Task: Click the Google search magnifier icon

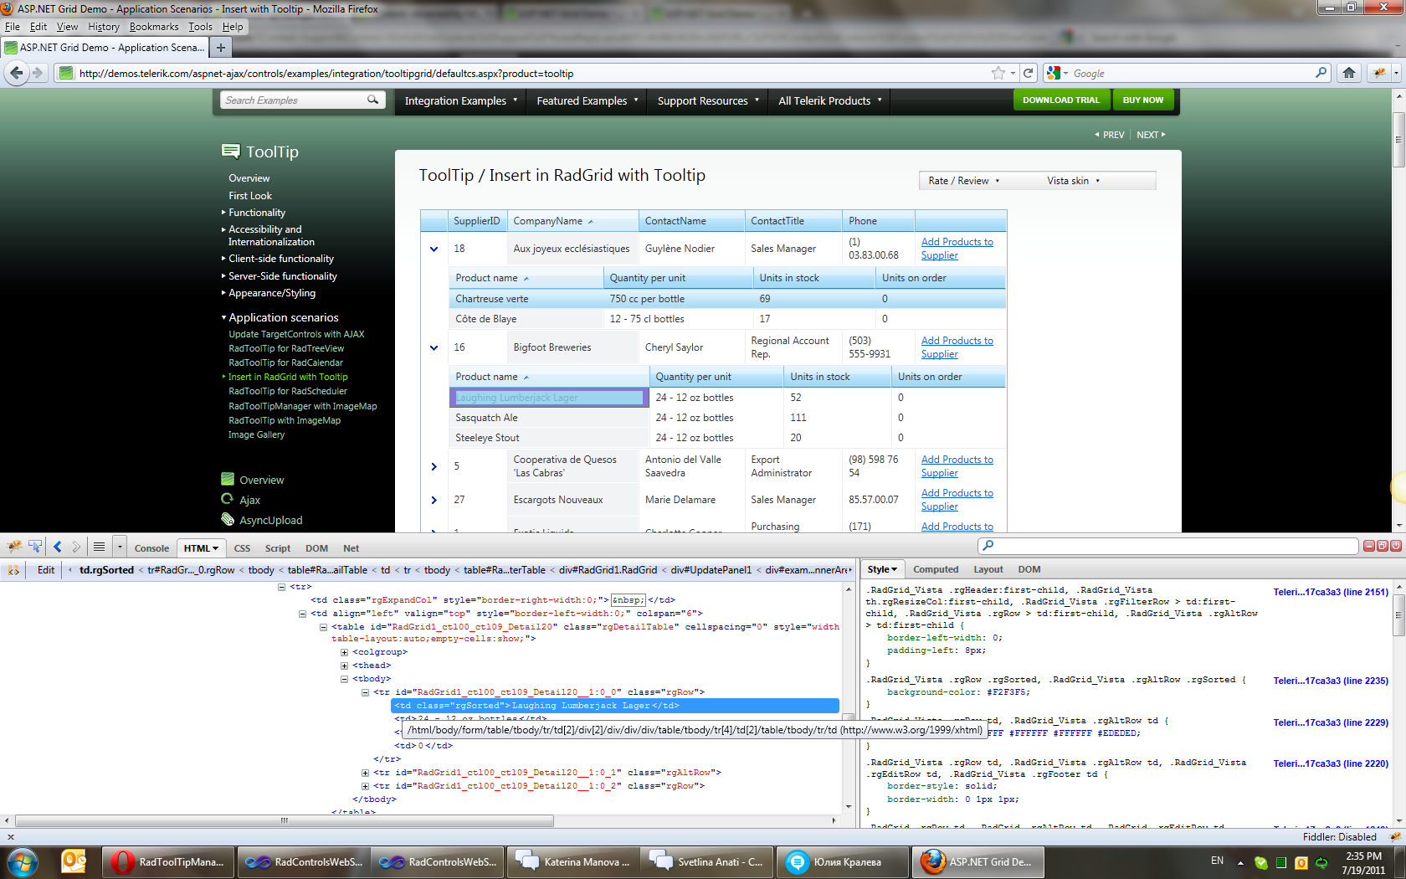Action: click(1321, 73)
